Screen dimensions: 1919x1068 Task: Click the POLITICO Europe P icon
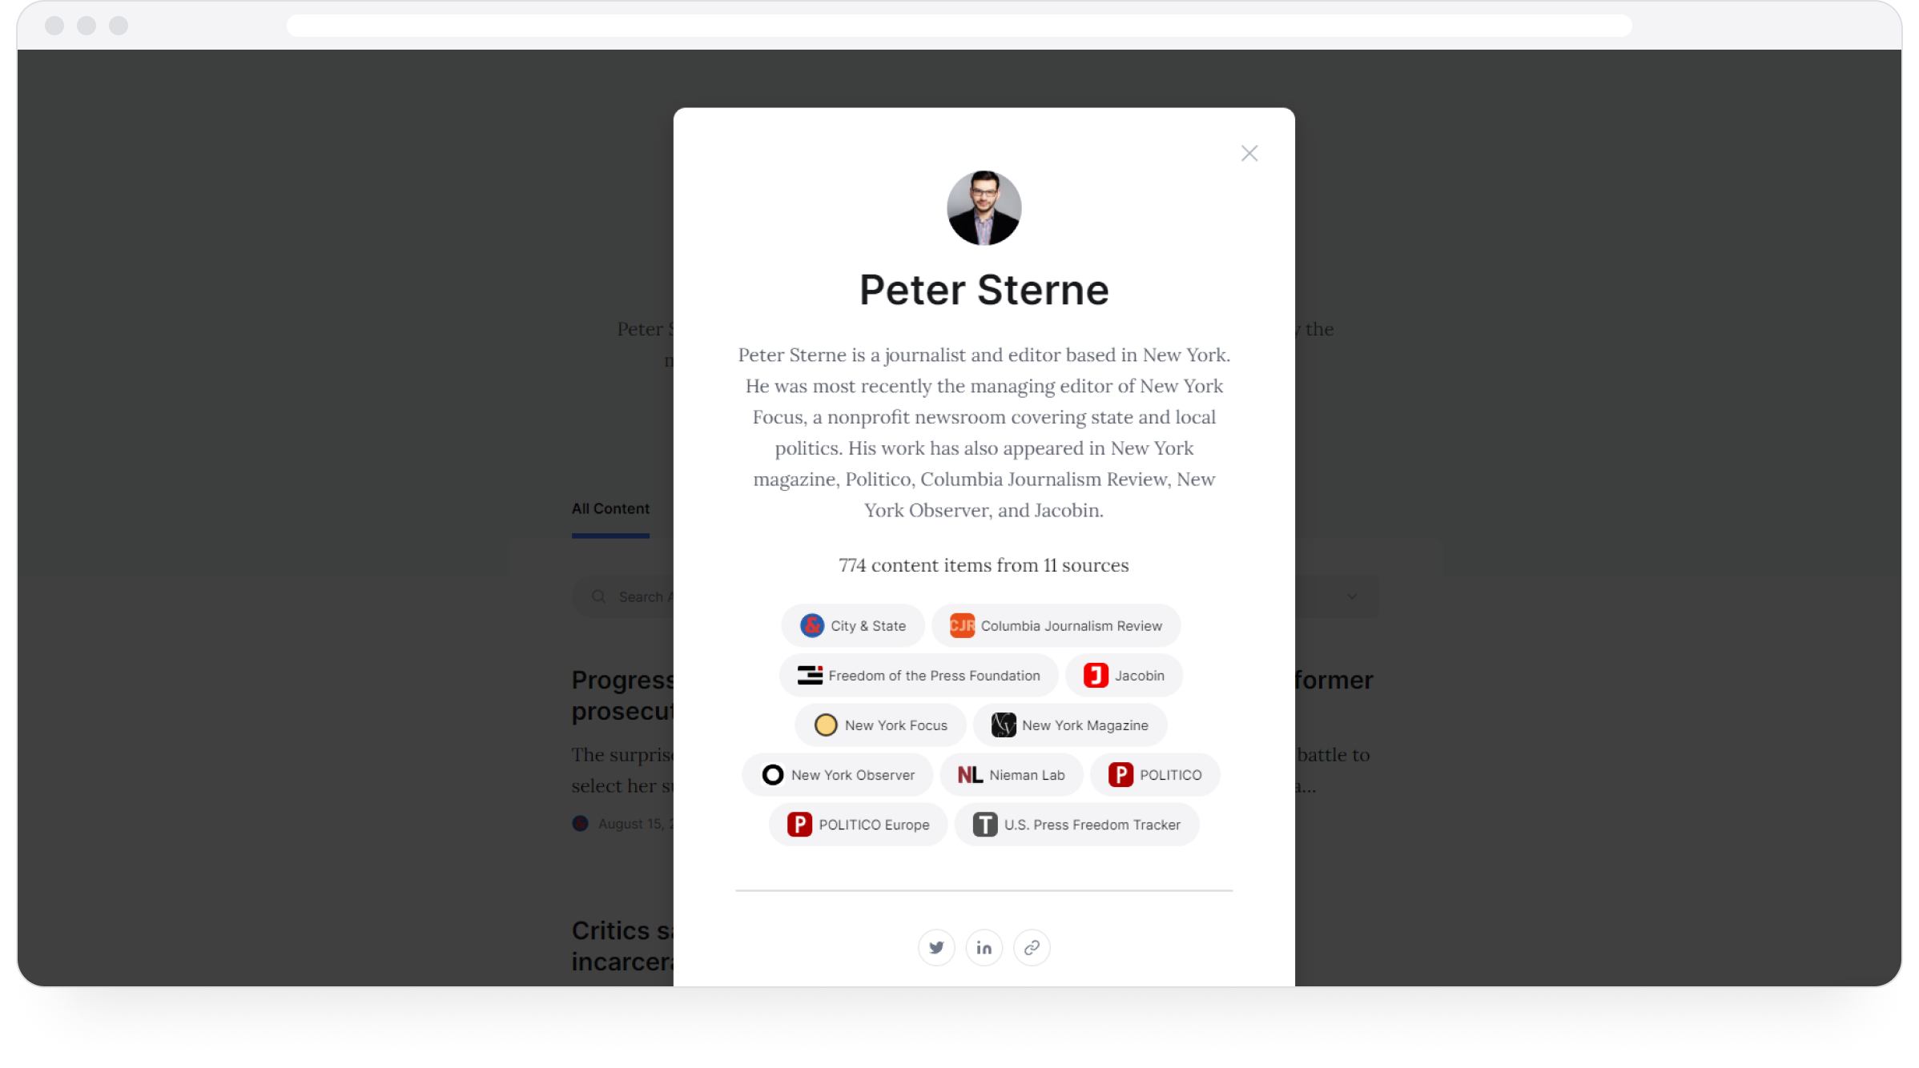tap(799, 825)
